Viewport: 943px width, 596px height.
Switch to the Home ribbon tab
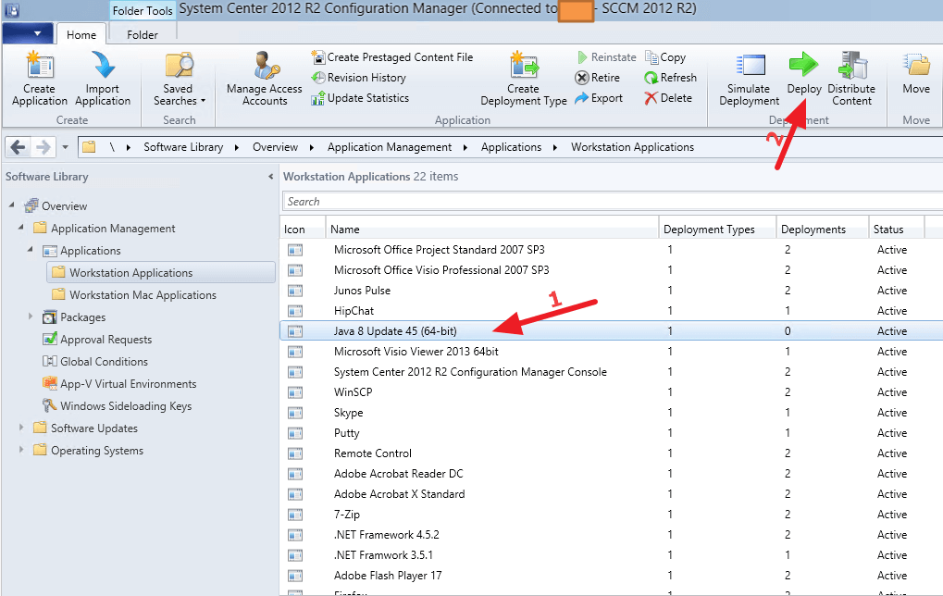click(81, 35)
